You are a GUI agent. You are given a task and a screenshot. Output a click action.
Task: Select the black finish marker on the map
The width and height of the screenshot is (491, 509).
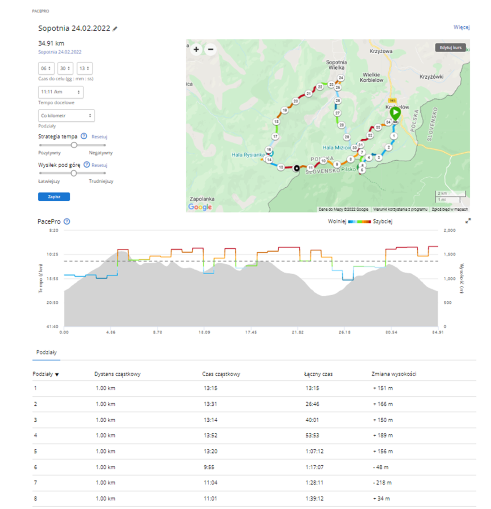296,168
